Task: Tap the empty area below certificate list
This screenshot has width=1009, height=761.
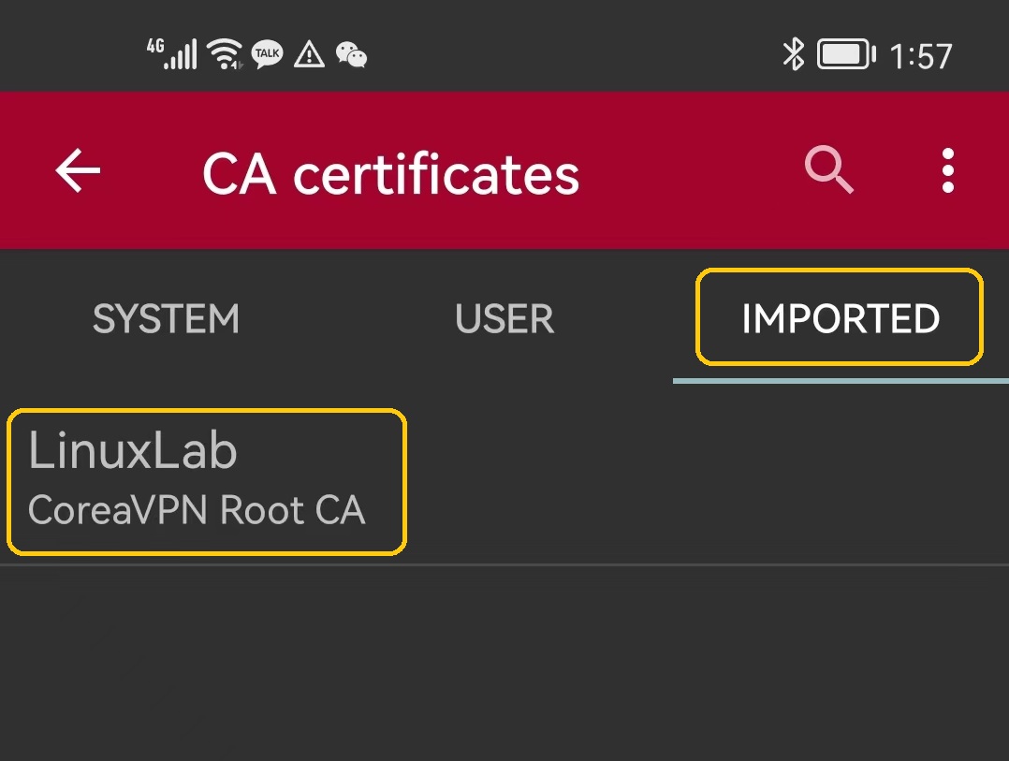Action: coord(504,665)
